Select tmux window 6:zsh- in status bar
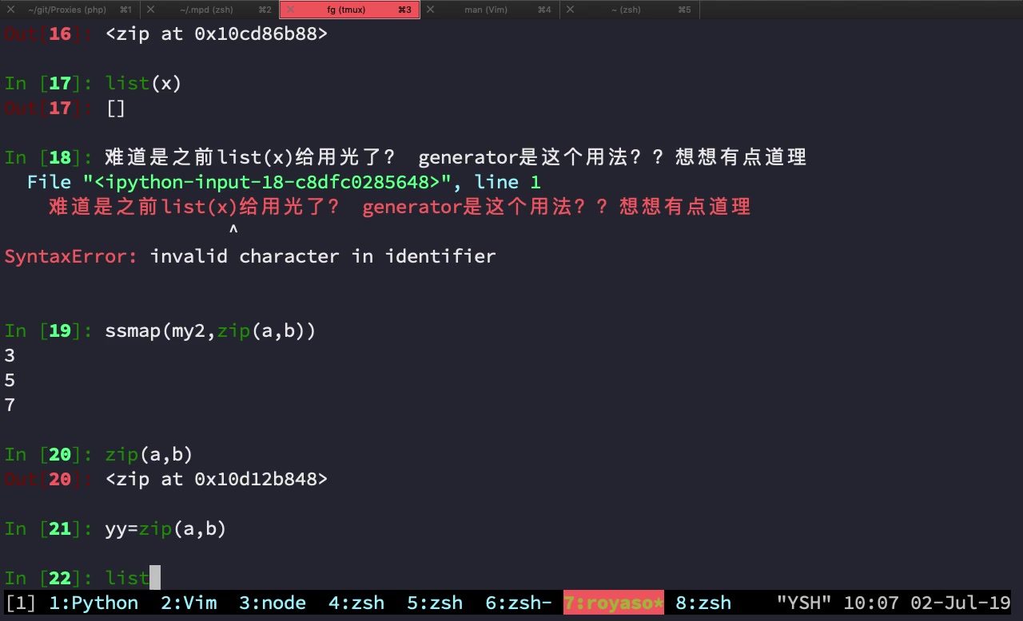1023x621 pixels. pos(519,603)
